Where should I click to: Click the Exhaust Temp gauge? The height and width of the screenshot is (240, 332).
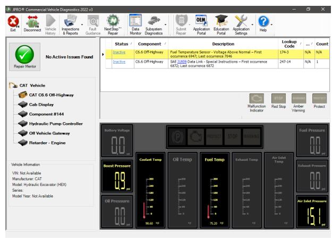tap(246, 190)
